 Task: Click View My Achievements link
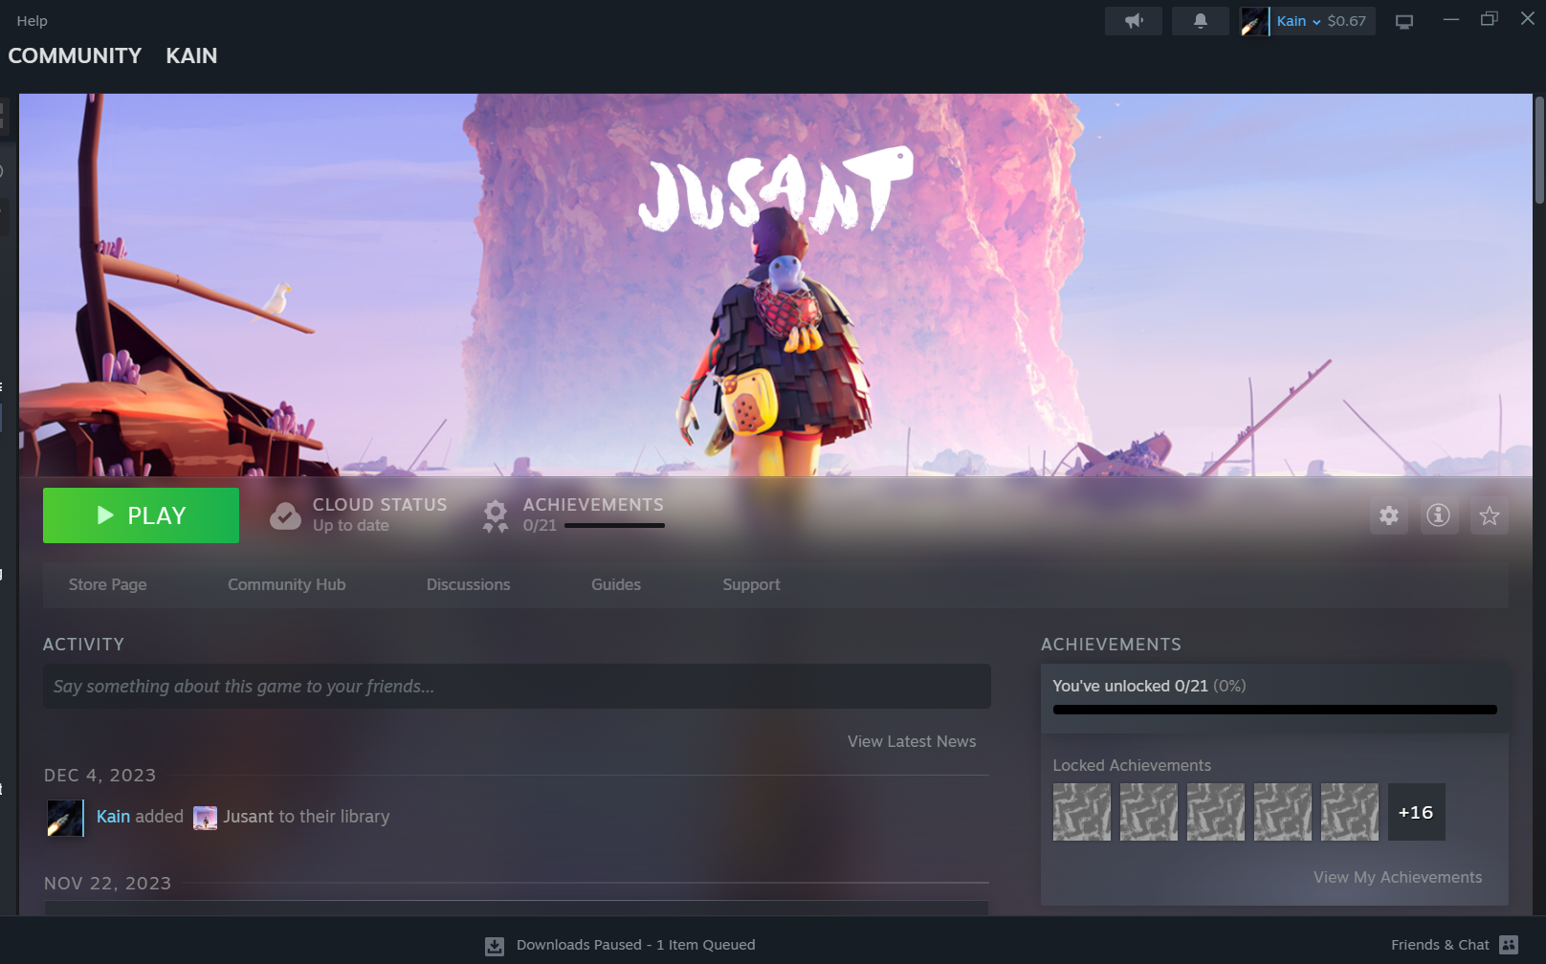[1398, 877]
